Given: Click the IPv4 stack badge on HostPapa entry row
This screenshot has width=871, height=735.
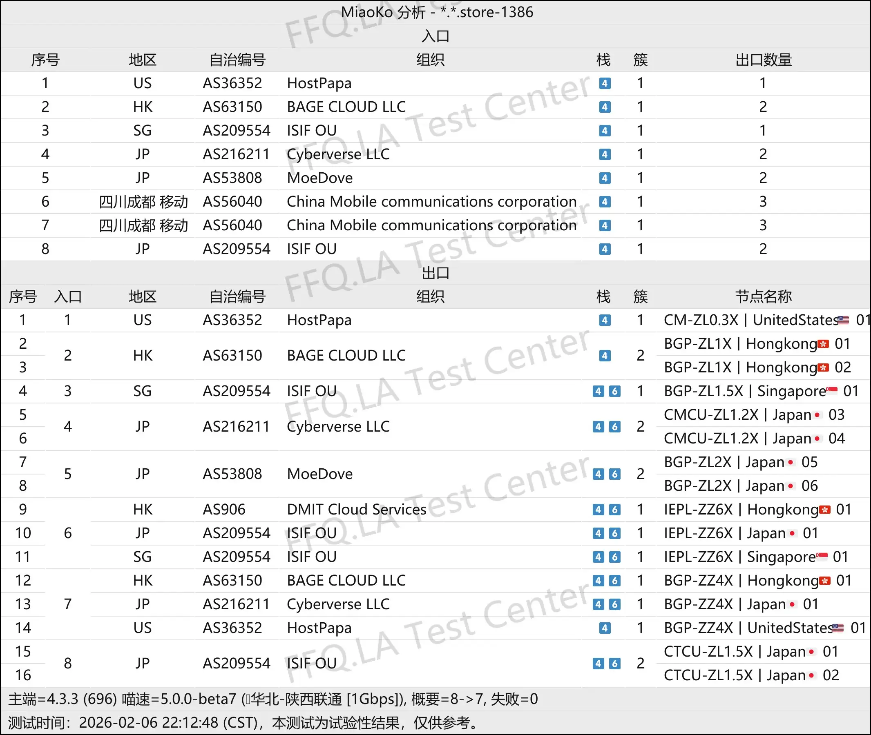Looking at the screenshot, I should tap(605, 83).
